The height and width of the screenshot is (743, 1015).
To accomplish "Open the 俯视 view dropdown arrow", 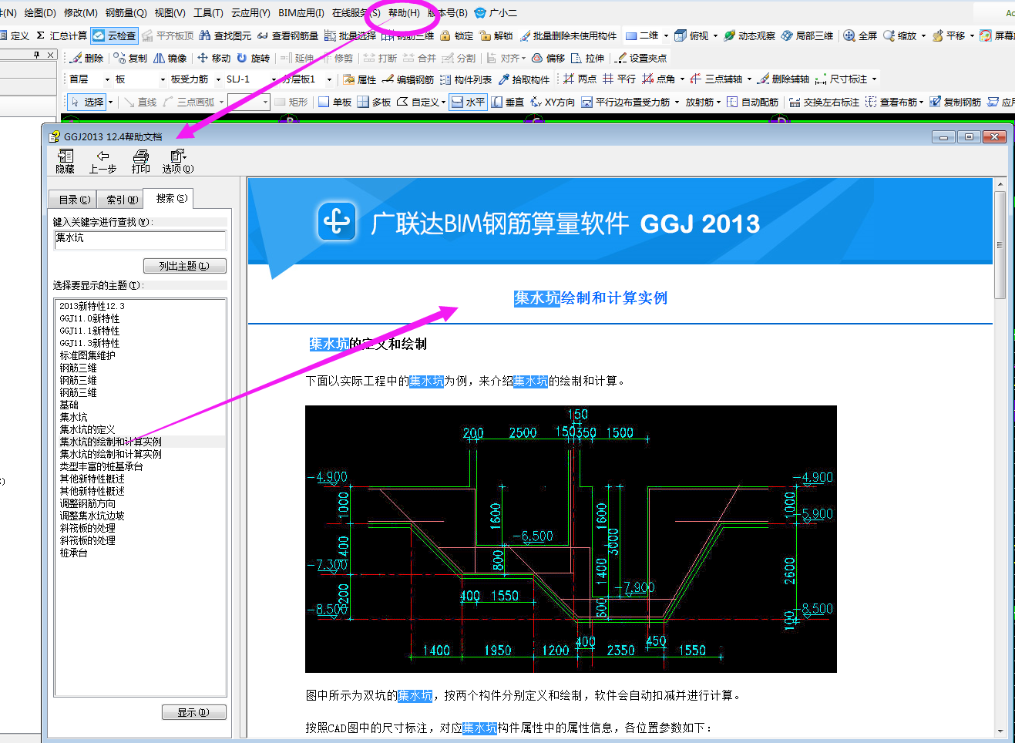I will coord(715,35).
